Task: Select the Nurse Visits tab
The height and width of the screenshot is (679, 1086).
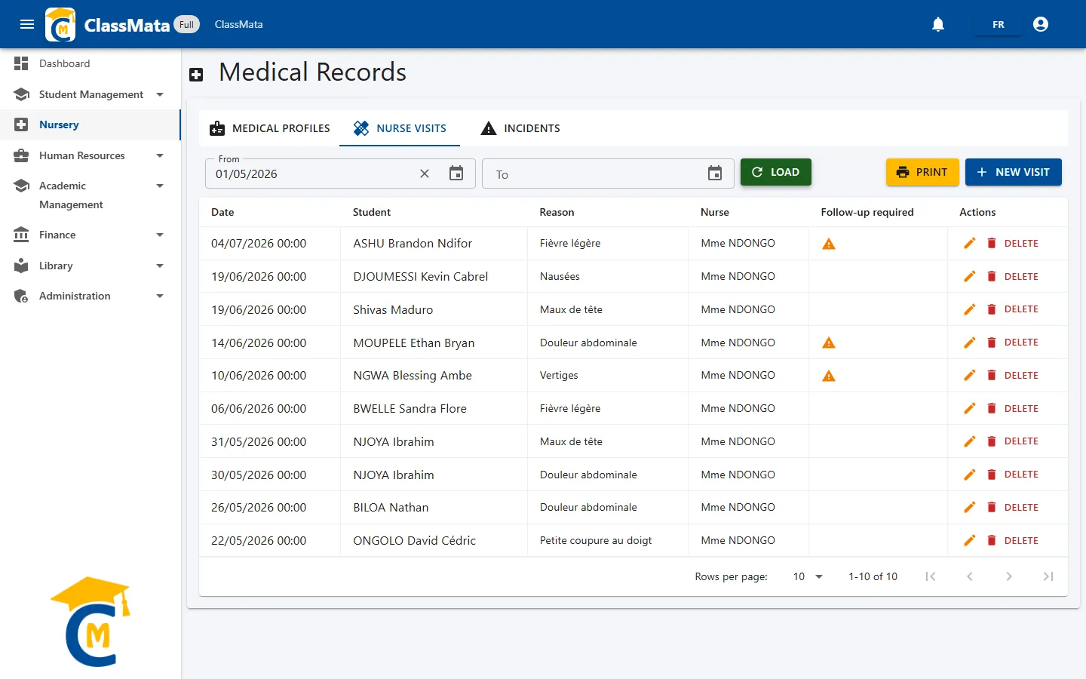Action: click(x=400, y=128)
